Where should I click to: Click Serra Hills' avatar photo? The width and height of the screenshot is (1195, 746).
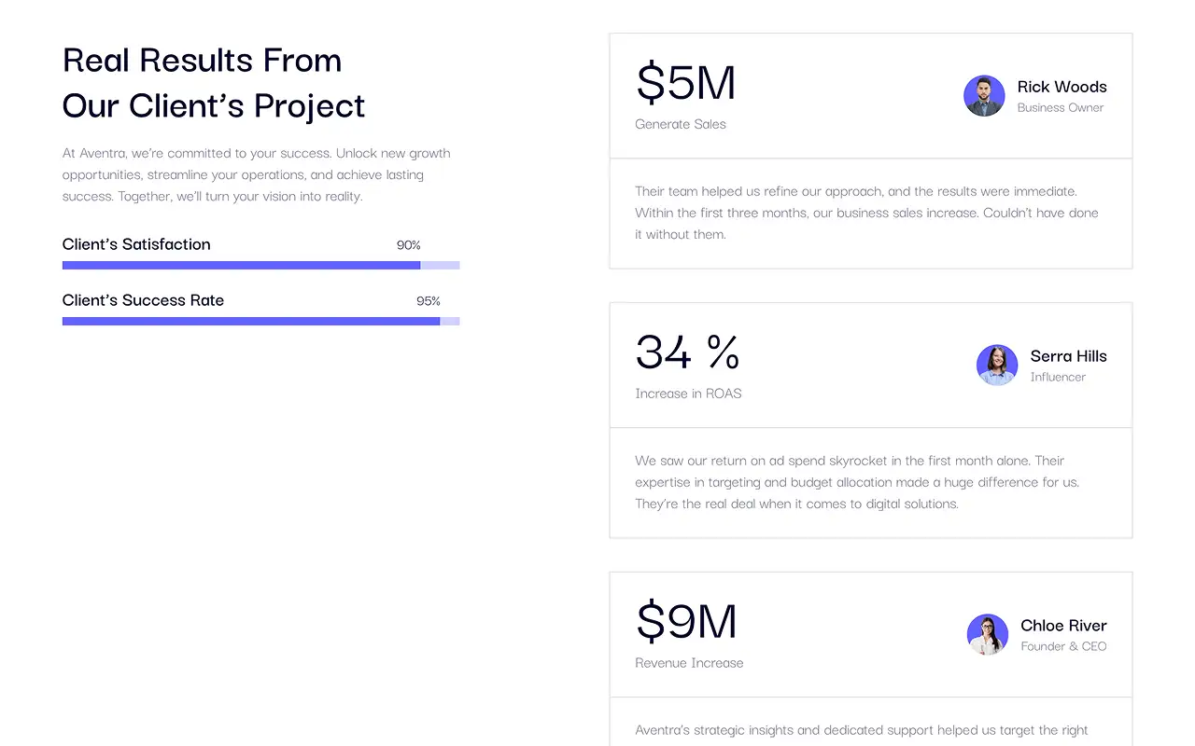tap(997, 366)
